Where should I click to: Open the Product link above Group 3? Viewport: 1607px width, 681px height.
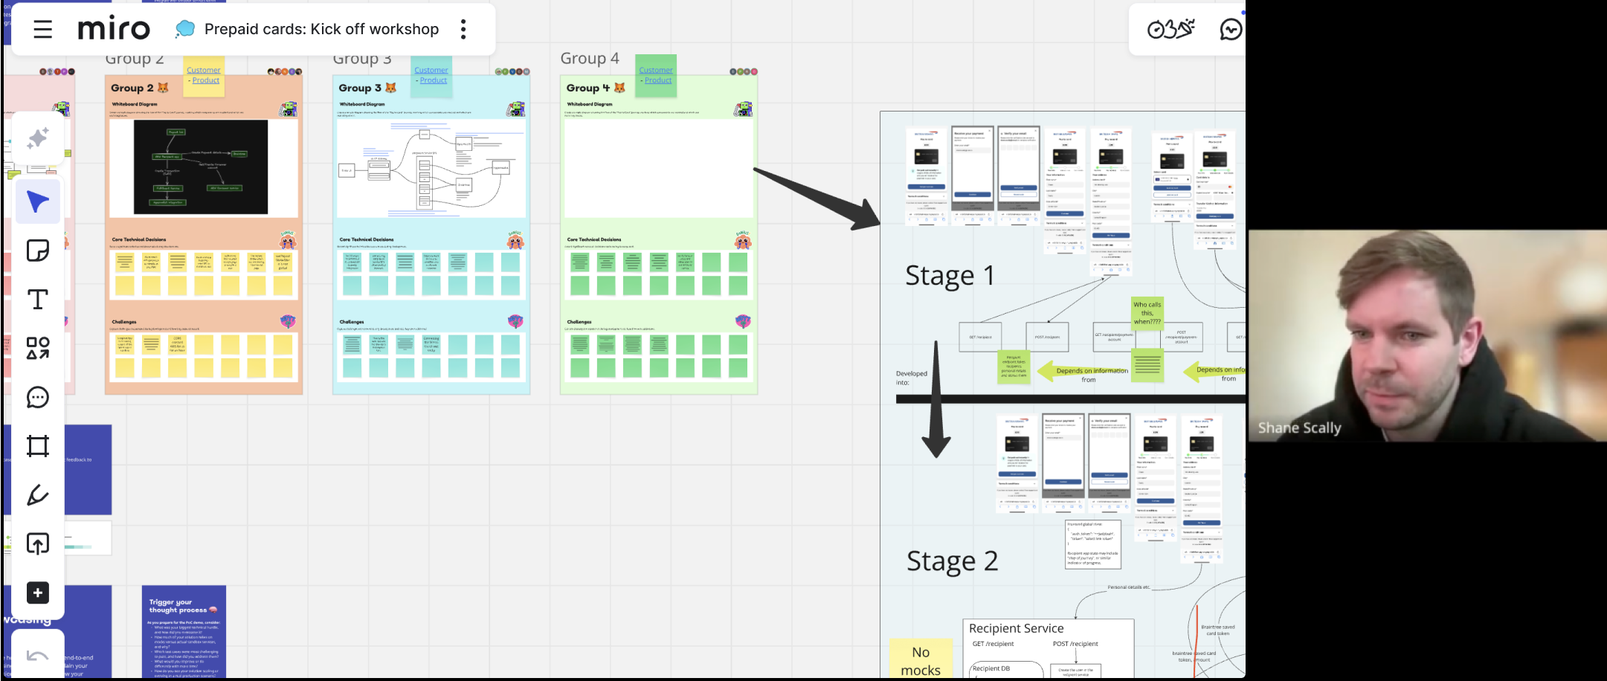[x=434, y=80]
